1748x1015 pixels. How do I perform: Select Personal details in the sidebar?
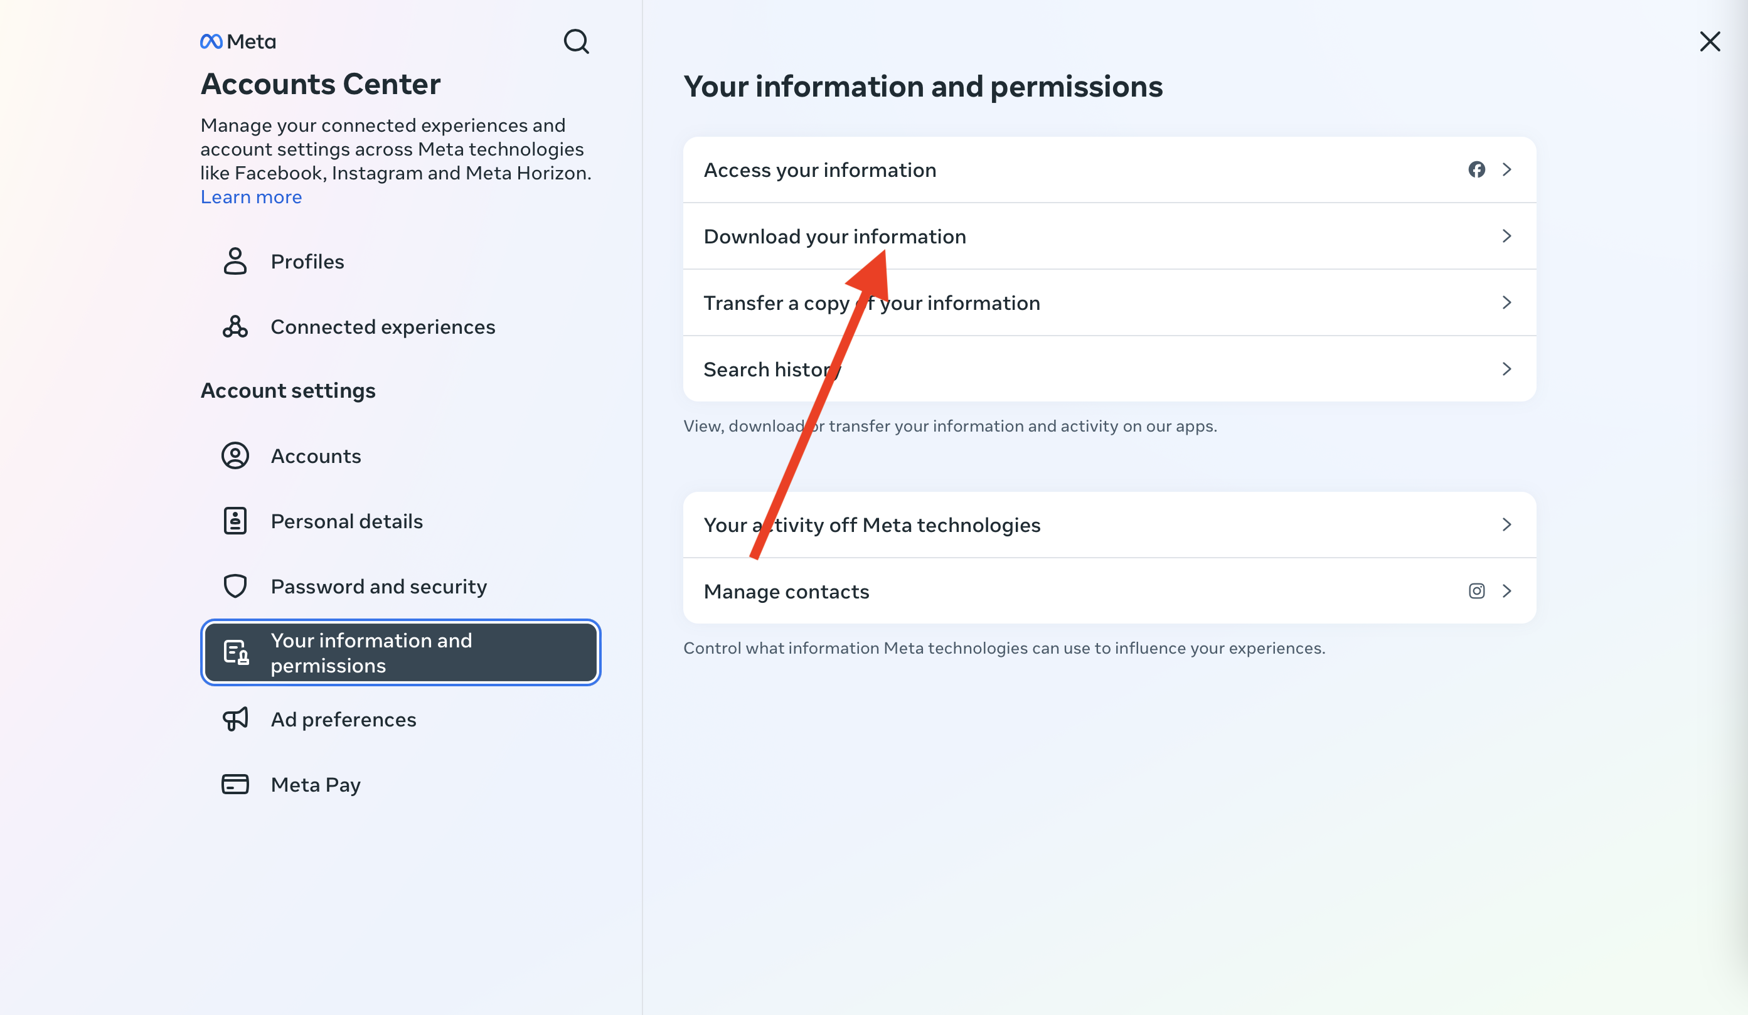346,521
